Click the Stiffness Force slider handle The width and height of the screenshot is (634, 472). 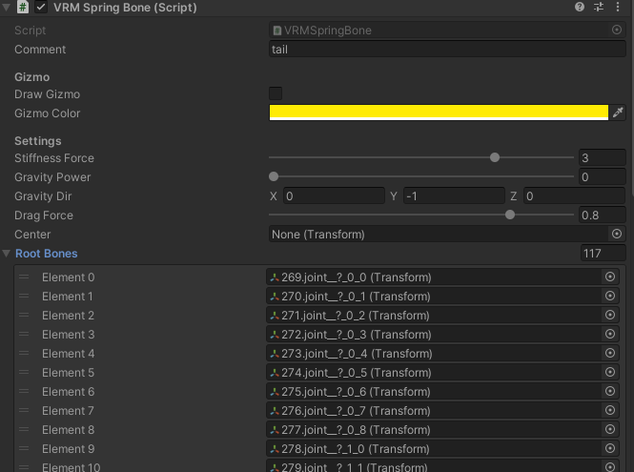pyautogui.click(x=495, y=157)
